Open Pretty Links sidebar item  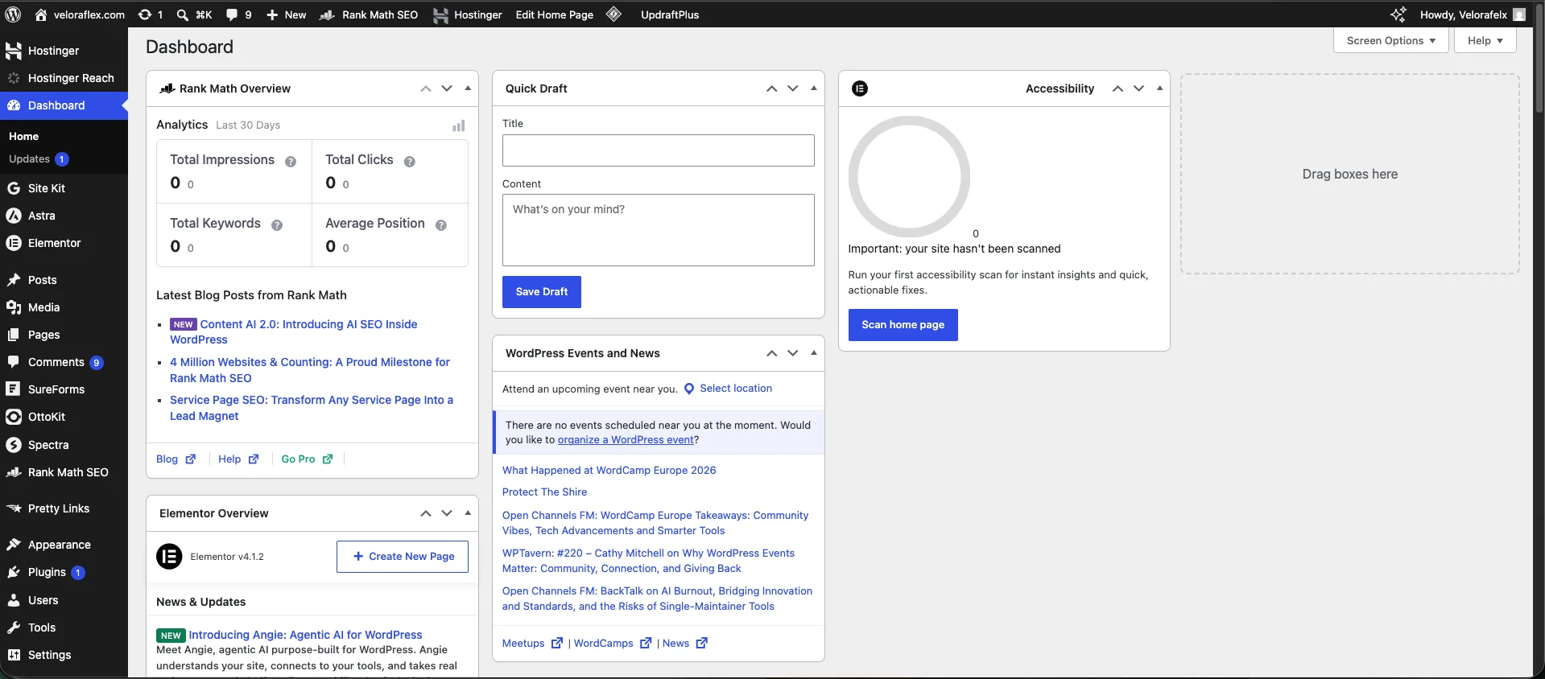pos(64,508)
